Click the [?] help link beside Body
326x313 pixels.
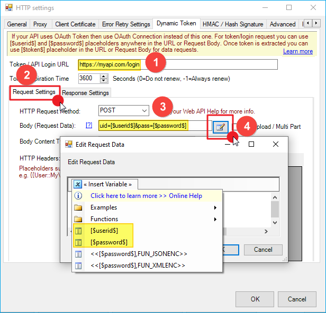point(88,126)
